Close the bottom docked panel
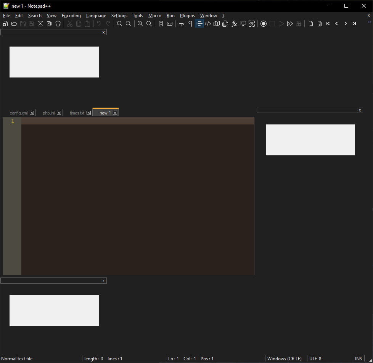The height and width of the screenshot is (363, 373). (x=103, y=281)
